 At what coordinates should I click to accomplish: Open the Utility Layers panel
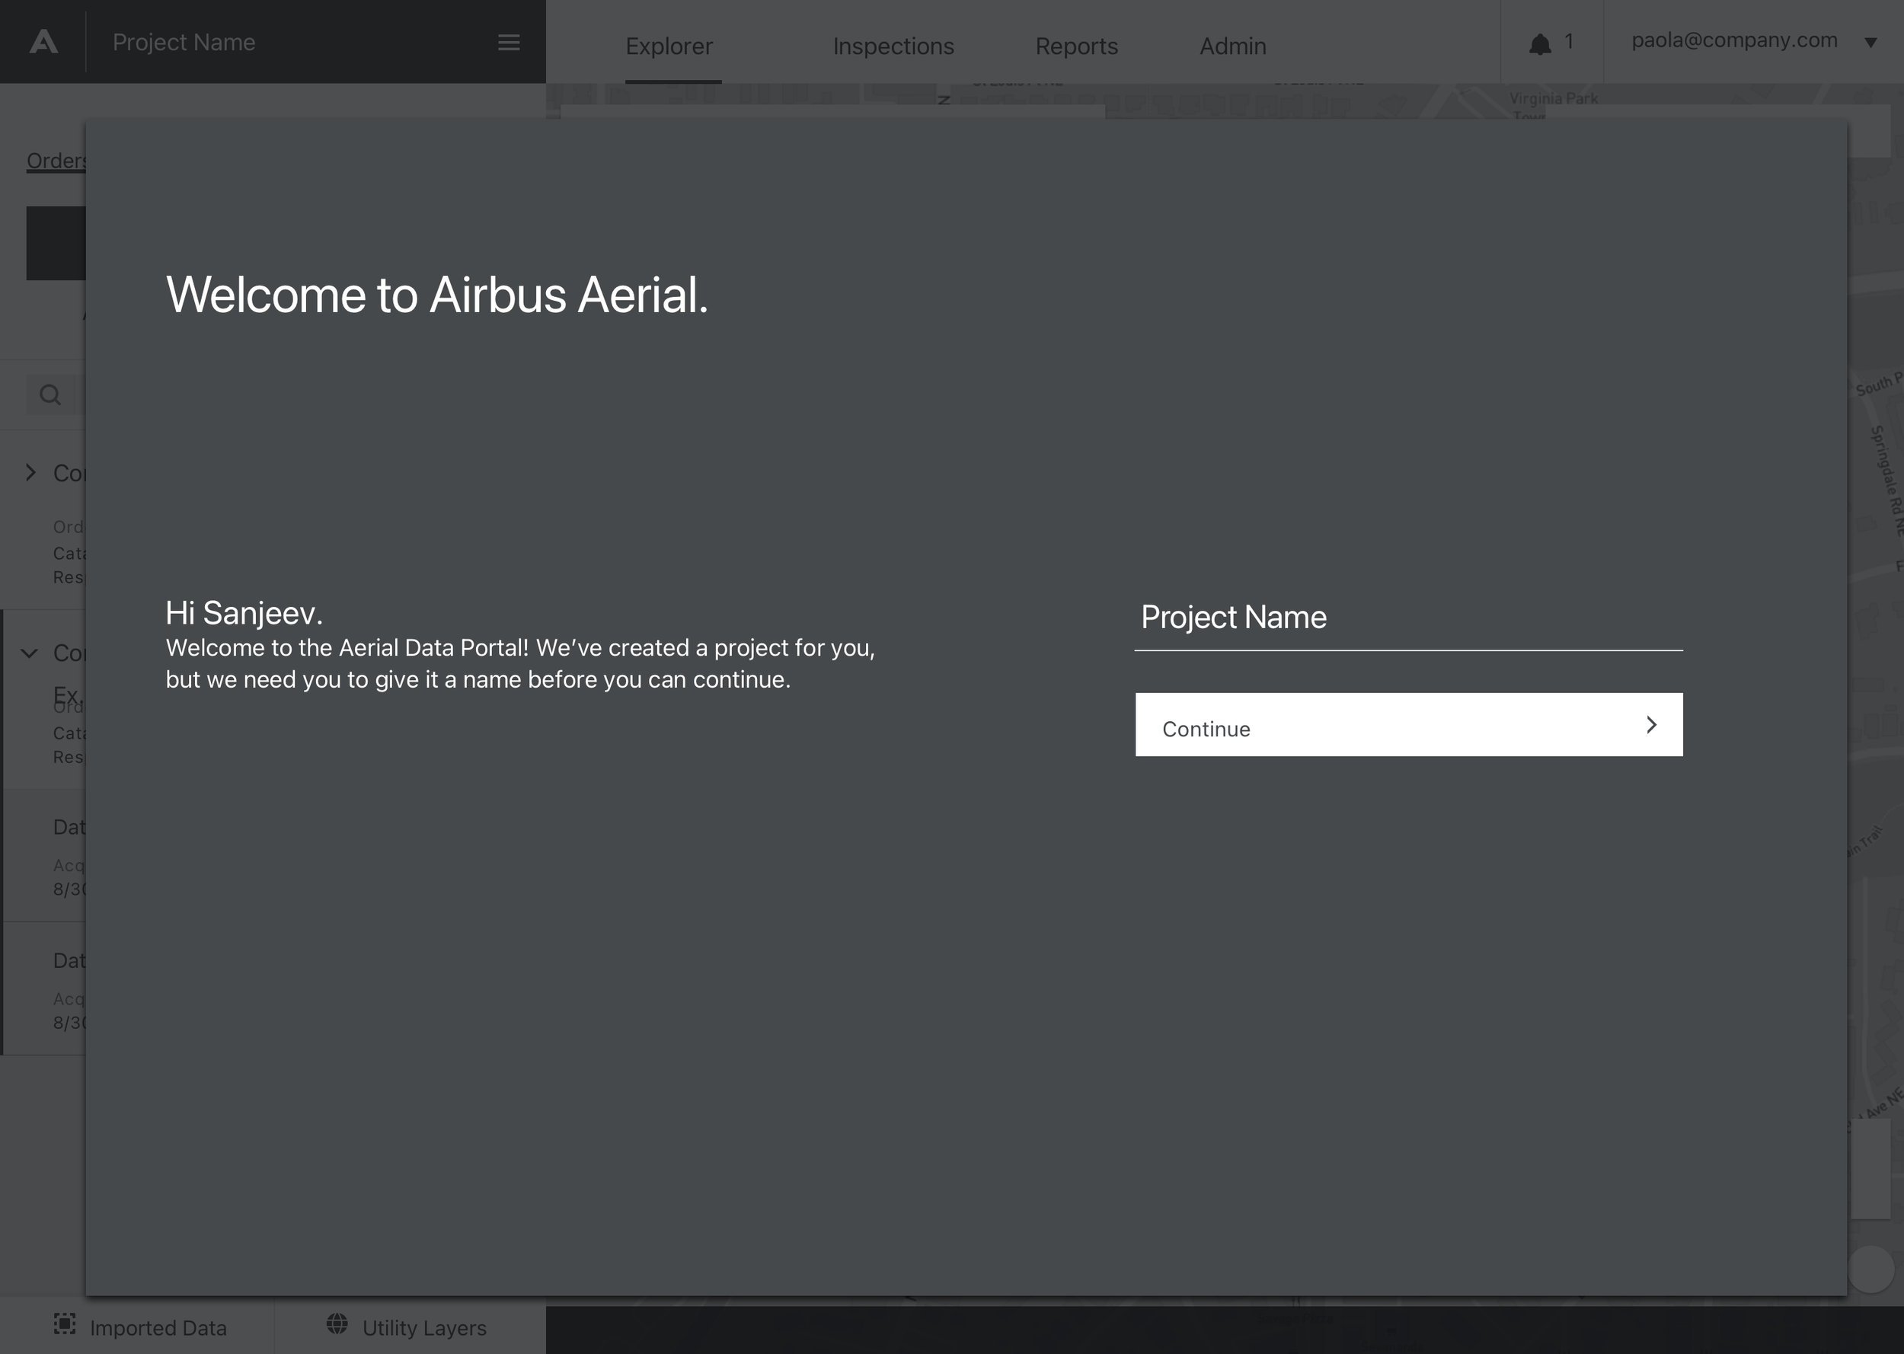(x=409, y=1327)
